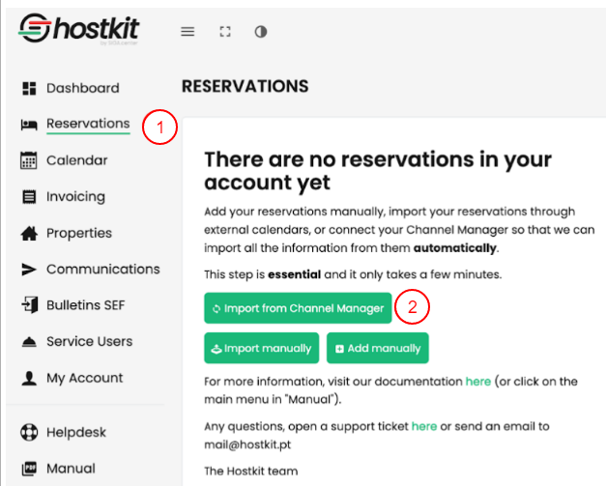Screen dimensions: 606x486
Task: Toggle dark mode contrast icon
Action: point(261,32)
